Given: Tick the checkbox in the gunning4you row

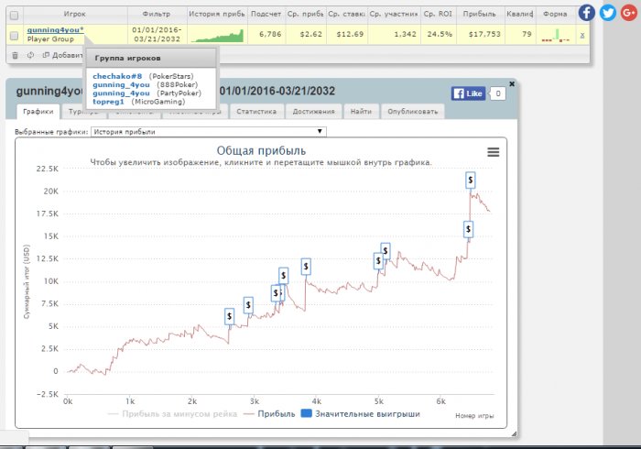Looking at the screenshot, I should coord(14,35).
